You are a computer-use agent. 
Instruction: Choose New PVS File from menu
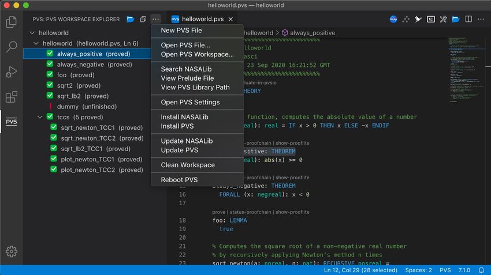pyautogui.click(x=198, y=31)
